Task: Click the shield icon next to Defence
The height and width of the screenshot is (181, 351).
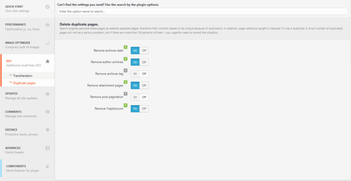Action: [x=48, y=130]
